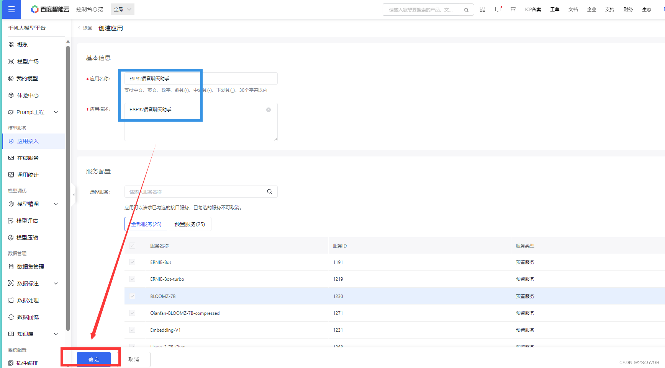Switch to the 全部服务(25) tab
Screen dimensions: 665x368
point(146,224)
